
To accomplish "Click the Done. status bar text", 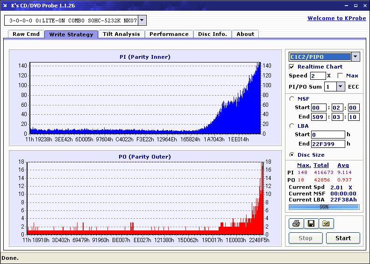I will pos(10,258).
